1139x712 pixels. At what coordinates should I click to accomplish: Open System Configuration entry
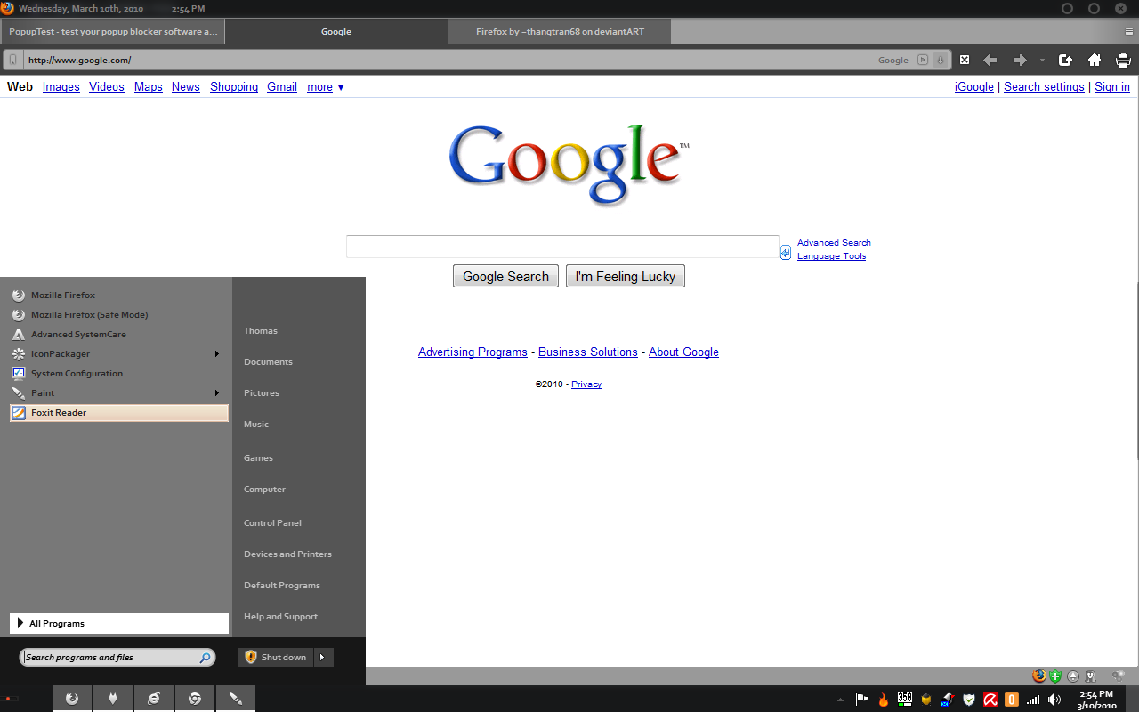click(x=118, y=373)
